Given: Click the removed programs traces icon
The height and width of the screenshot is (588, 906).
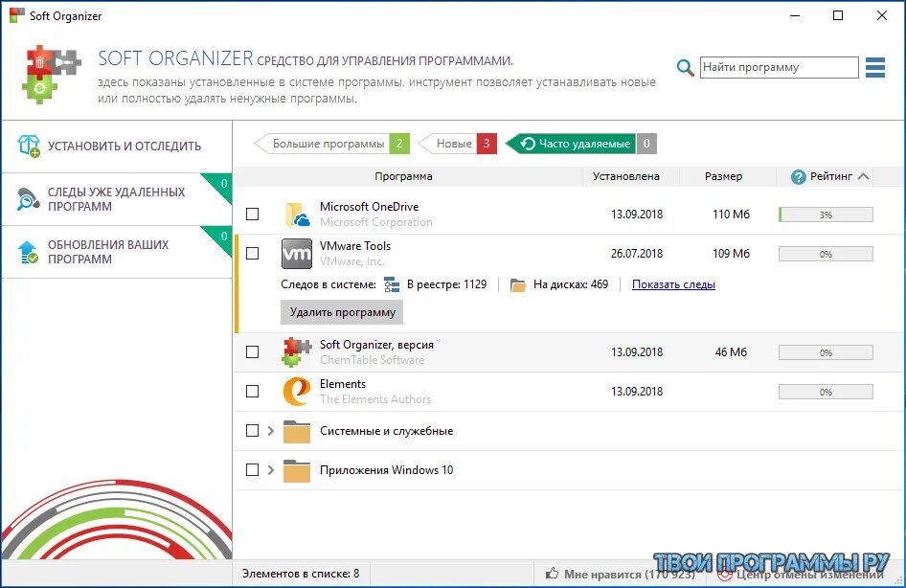Looking at the screenshot, I should 28,199.
